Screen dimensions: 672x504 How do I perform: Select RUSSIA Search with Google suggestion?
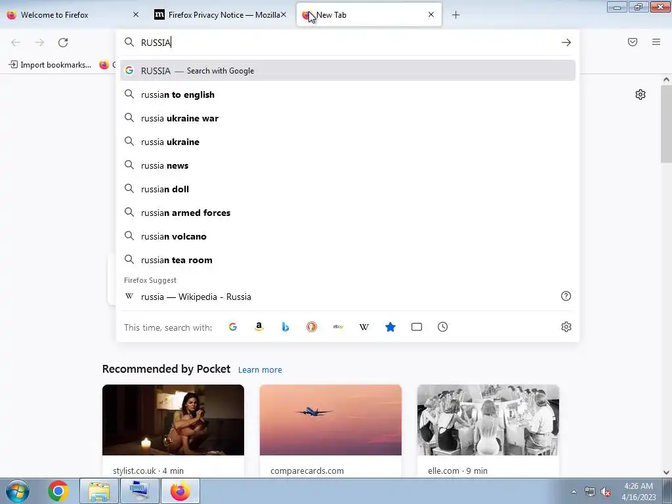point(348,71)
